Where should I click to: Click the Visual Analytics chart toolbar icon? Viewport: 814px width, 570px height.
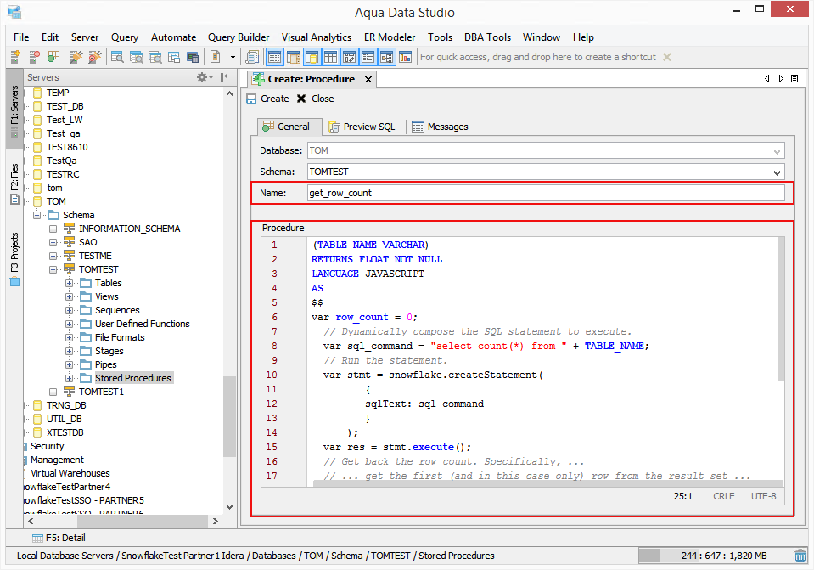[x=405, y=57]
